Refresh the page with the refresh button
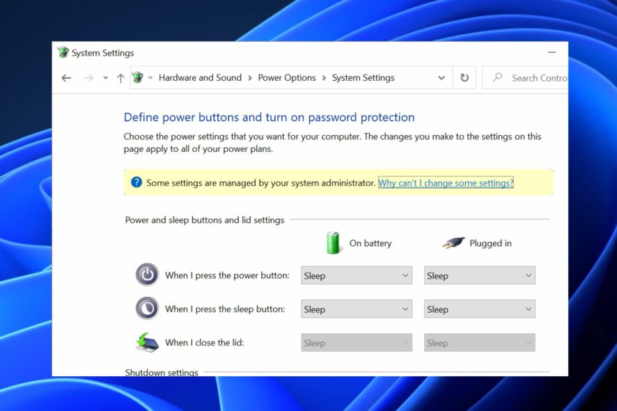Image resolution: width=617 pixels, height=411 pixels. (464, 78)
